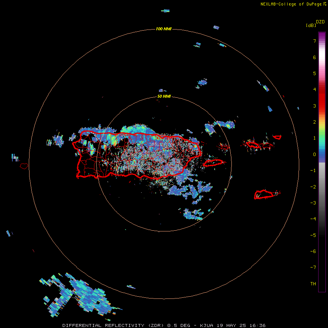328x328 pixels.
Task: Click the '100 NMI' range ring label
Action: coord(164,29)
